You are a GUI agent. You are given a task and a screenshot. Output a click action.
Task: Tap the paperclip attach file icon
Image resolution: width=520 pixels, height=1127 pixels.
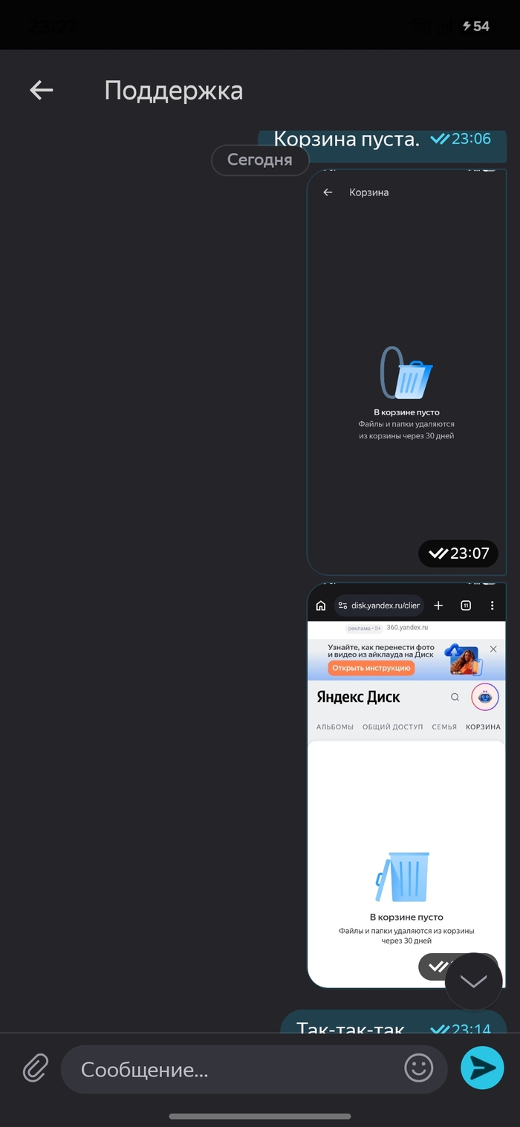pyautogui.click(x=34, y=1068)
